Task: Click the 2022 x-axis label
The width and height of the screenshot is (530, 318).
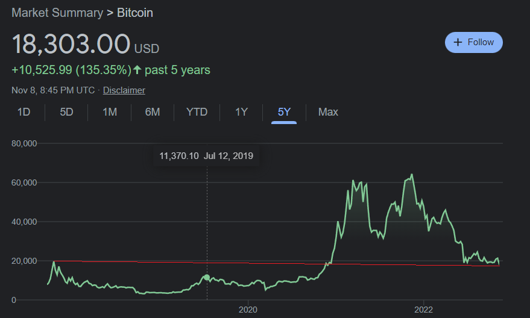Action: pyautogui.click(x=423, y=310)
